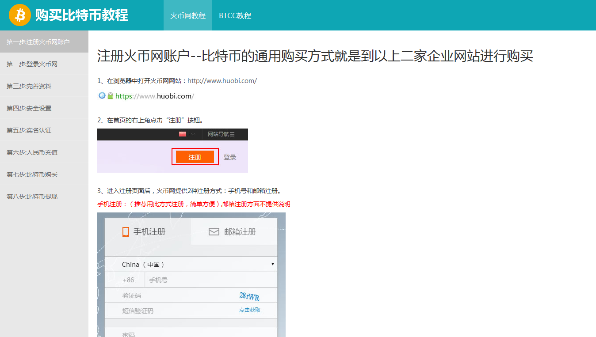The image size is (596, 337).
Task: Click the 登录 link
Action: point(230,157)
